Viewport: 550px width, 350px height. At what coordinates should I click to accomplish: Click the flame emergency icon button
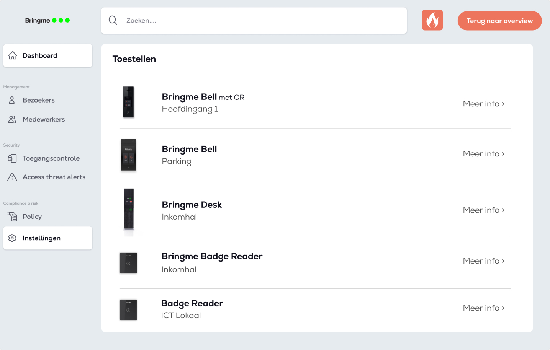point(432,20)
